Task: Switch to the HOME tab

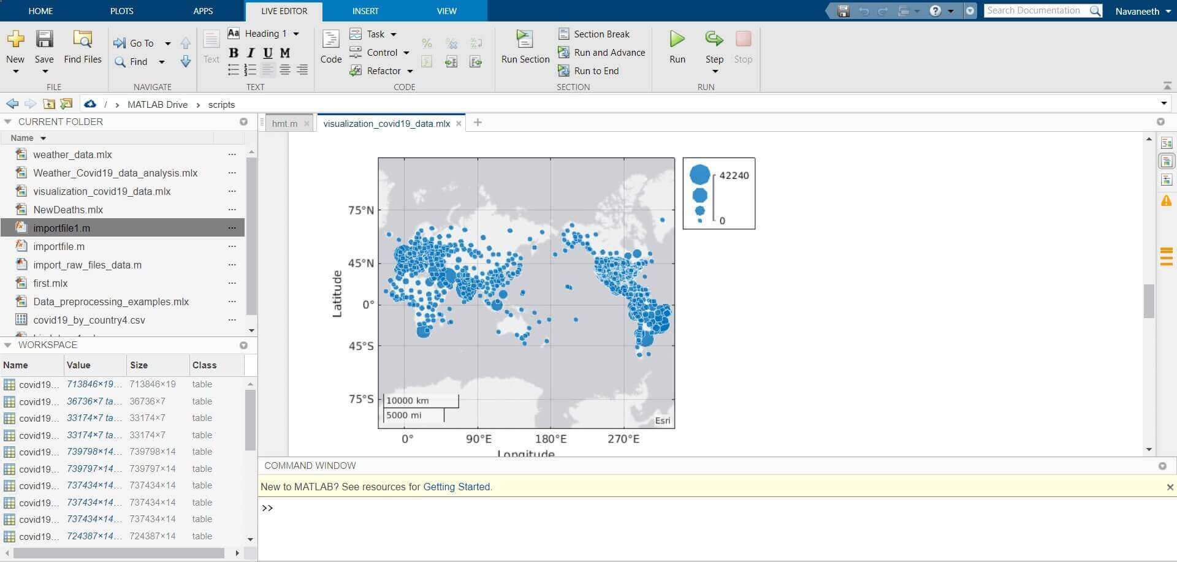Action: [41, 11]
